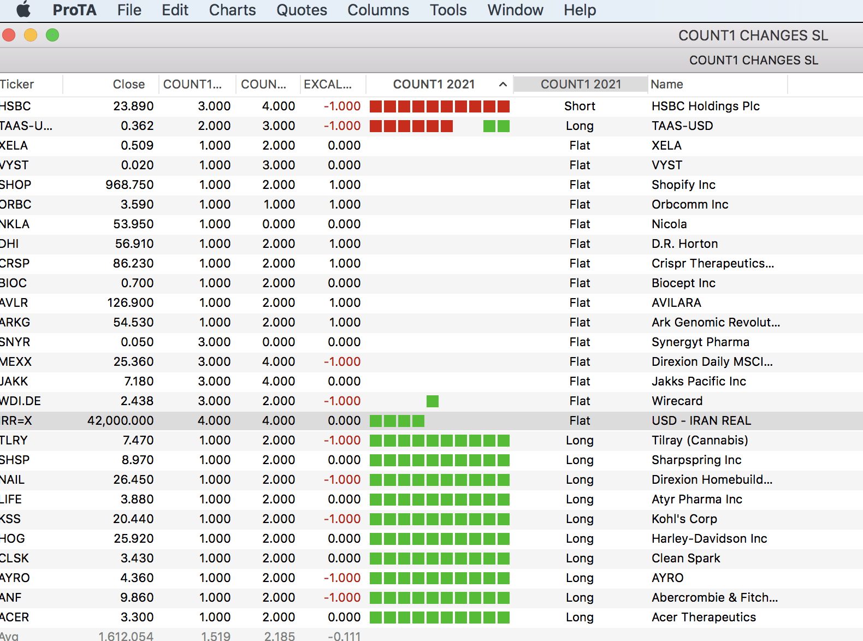The height and width of the screenshot is (641, 863).
Task: Click the 126.900 close value
Action: click(130, 302)
